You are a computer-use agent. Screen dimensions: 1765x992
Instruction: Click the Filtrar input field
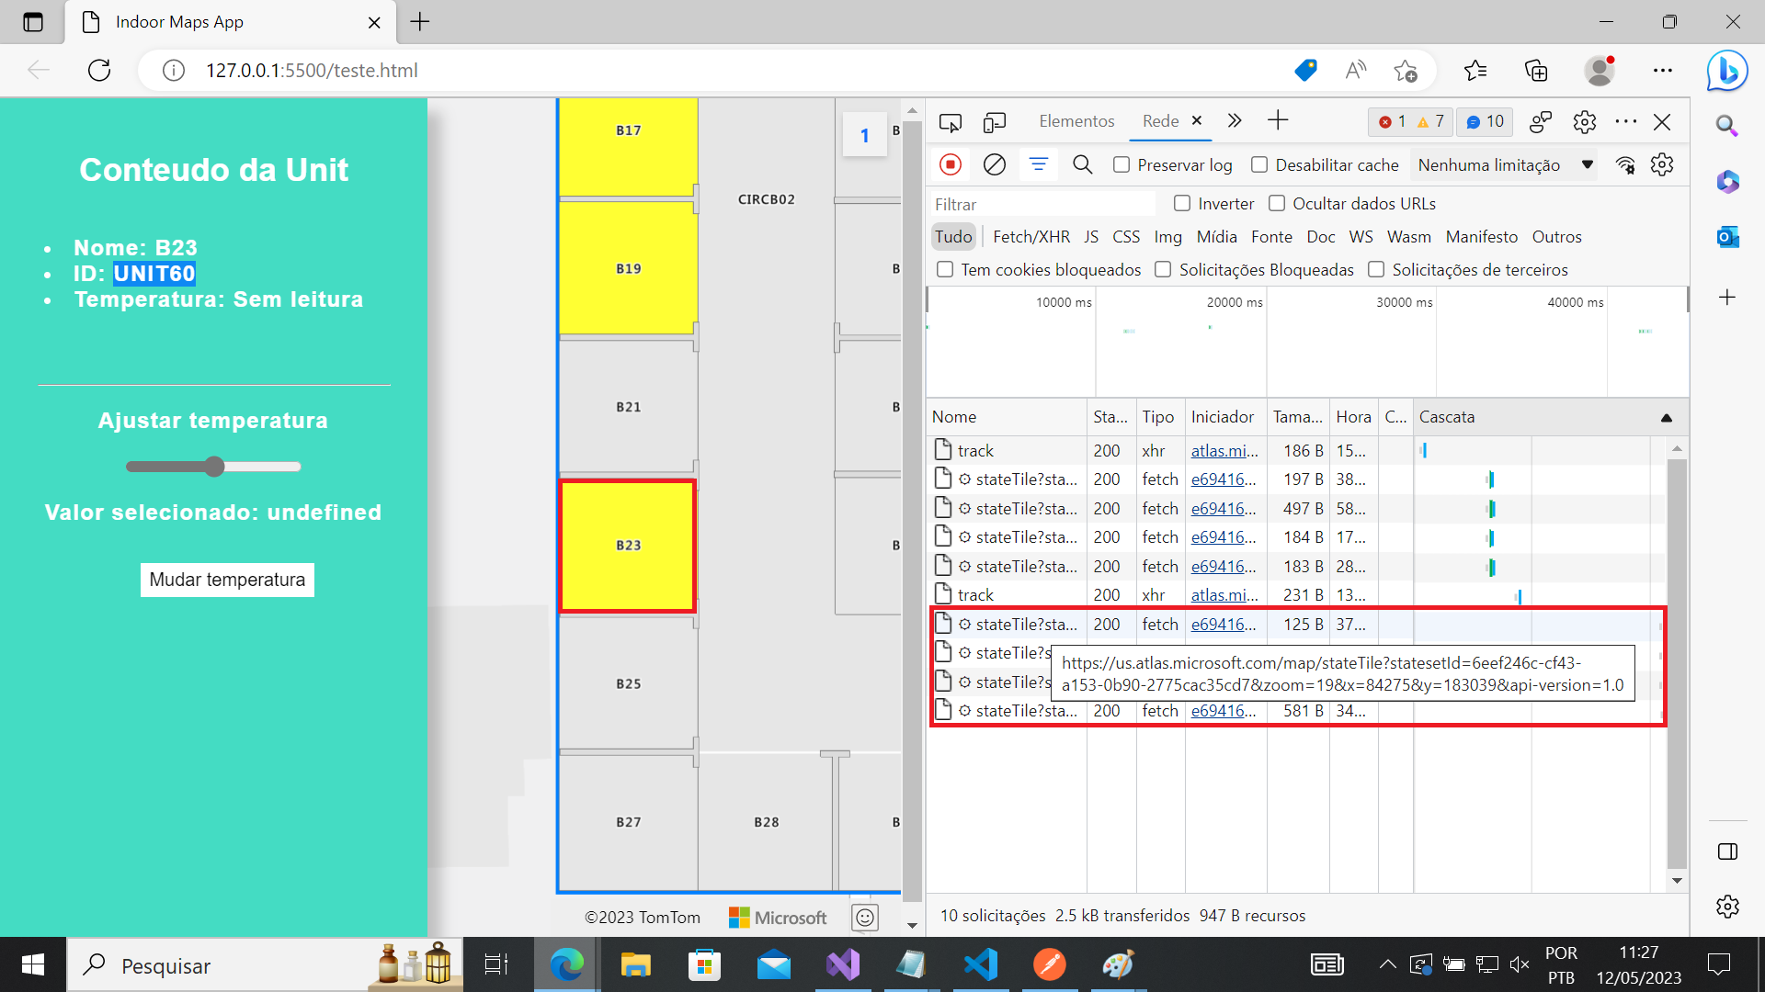(x=1042, y=204)
